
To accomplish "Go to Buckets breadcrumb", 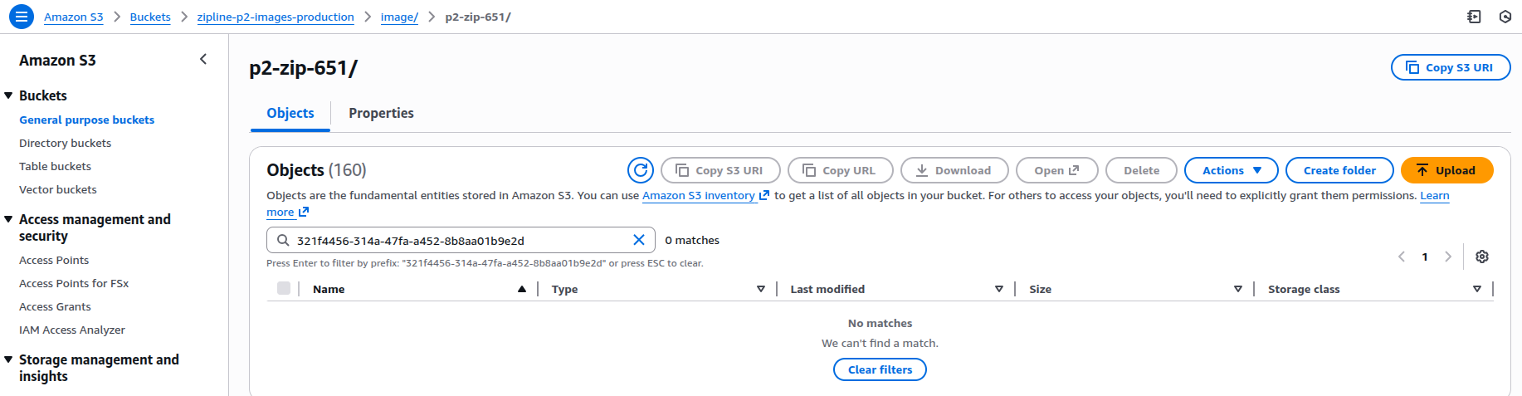I will point(150,17).
